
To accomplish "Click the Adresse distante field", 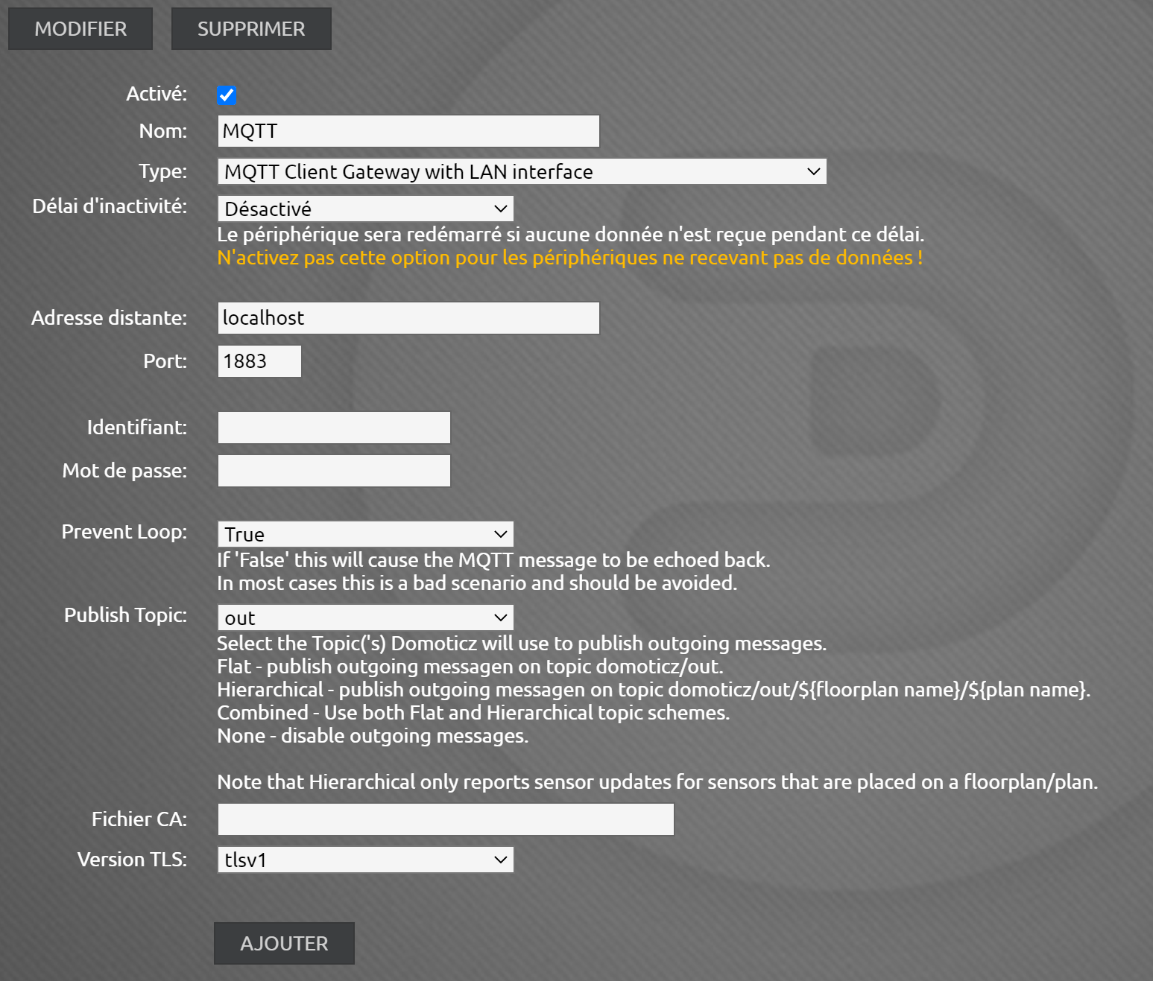I will [x=408, y=318].
